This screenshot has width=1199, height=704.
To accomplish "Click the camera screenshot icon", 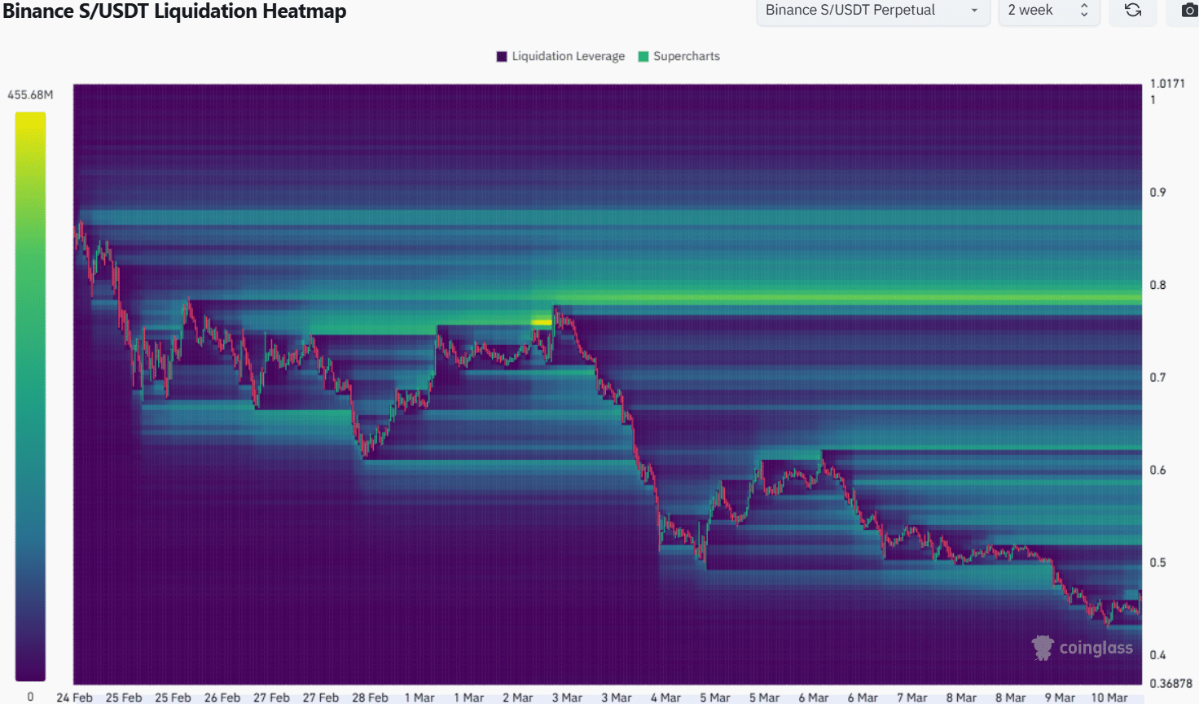I will click(1189, 10).
